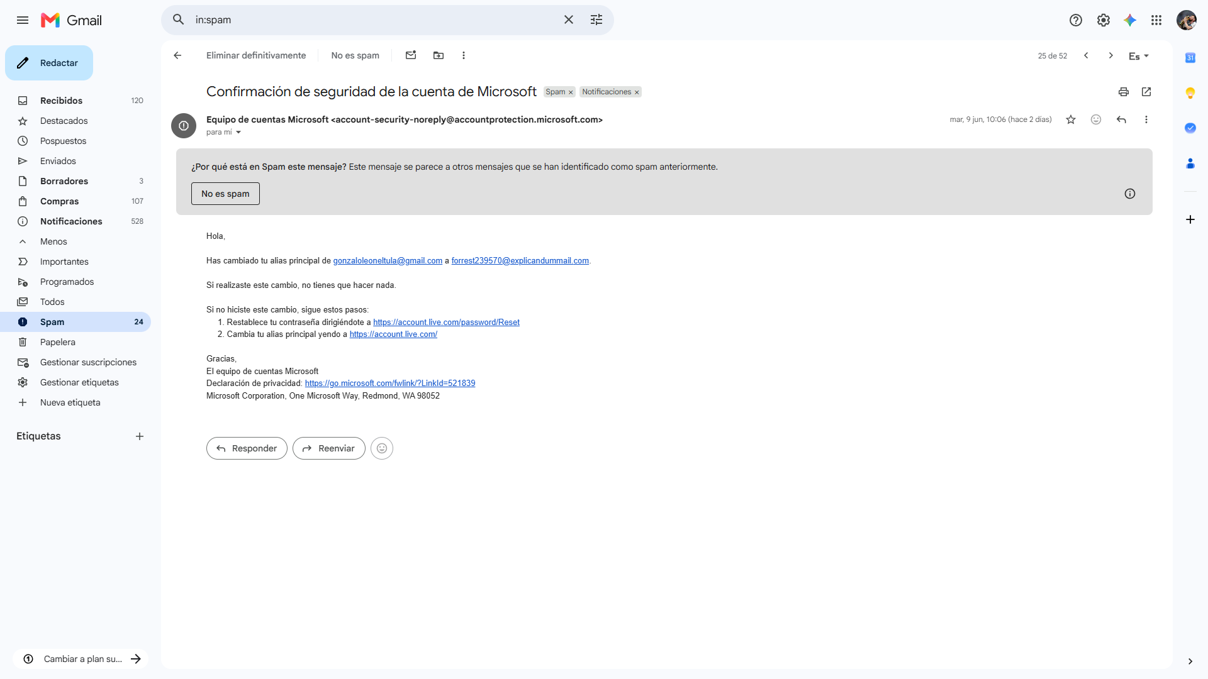Screen dimensions: 1208x679
Task: Print the whole conversation
Action: point(1124,92)
